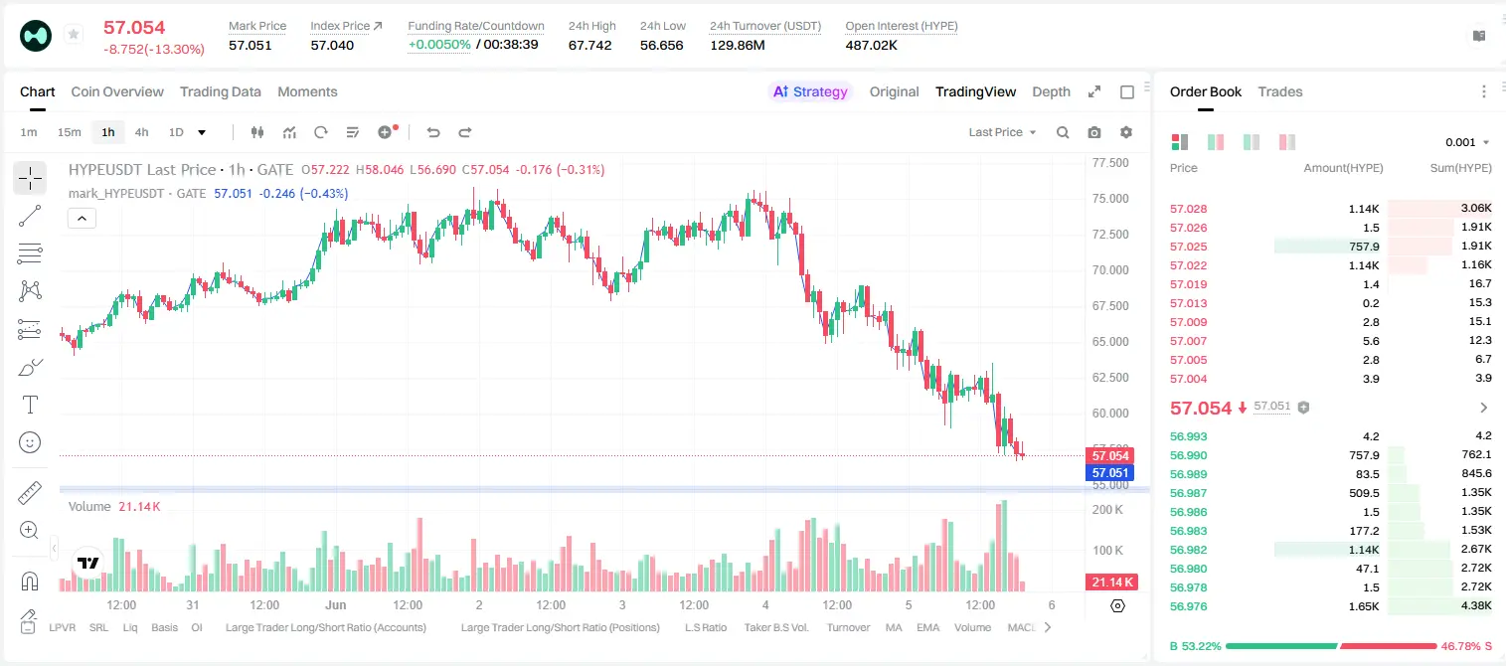Viewport: 1506px width, 666px height.
Task: Select the trend line drawing tool
Action: (x=30, y=216)
